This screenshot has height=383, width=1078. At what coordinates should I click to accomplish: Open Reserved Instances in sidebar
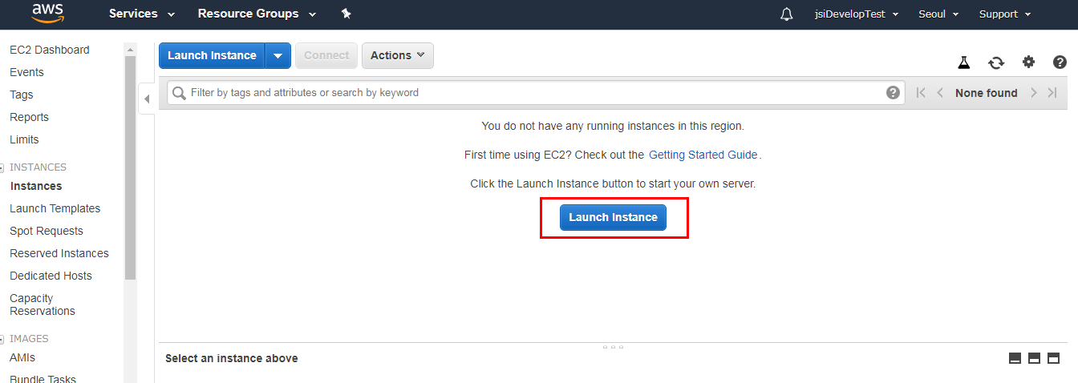(59, 253)
